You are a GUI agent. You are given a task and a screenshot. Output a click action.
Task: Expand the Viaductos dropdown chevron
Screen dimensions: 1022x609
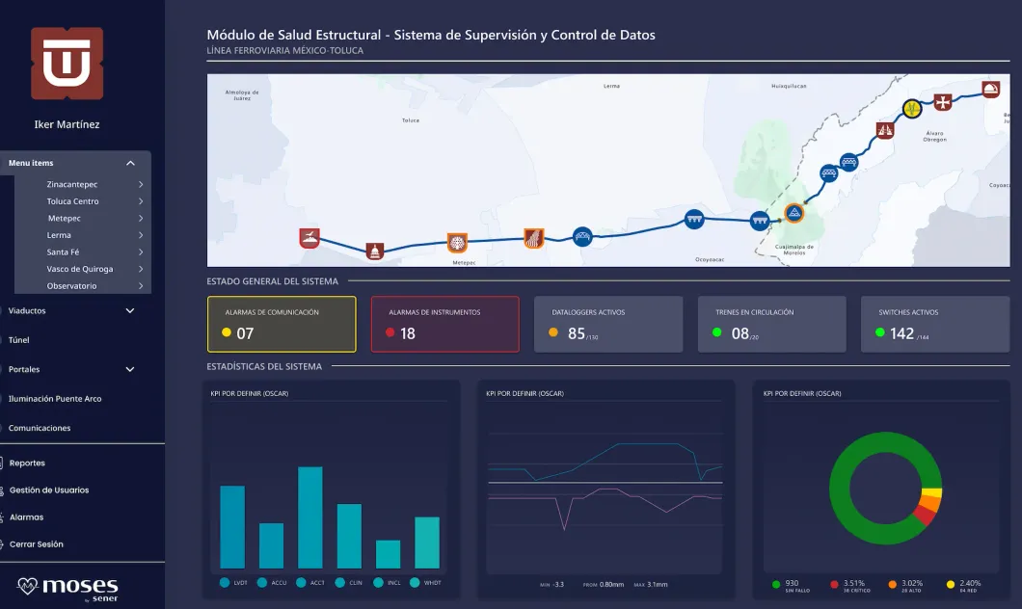coord(130,310)
